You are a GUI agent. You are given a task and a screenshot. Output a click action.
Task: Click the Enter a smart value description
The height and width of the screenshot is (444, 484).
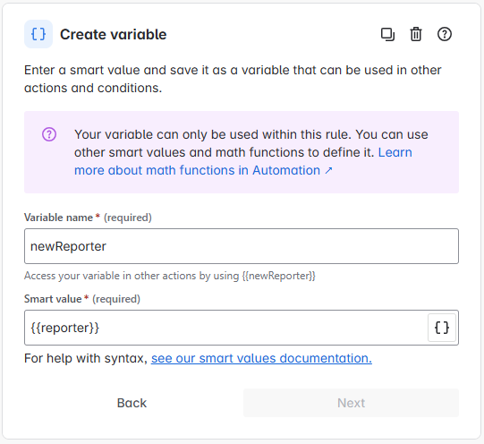(233, 79)
